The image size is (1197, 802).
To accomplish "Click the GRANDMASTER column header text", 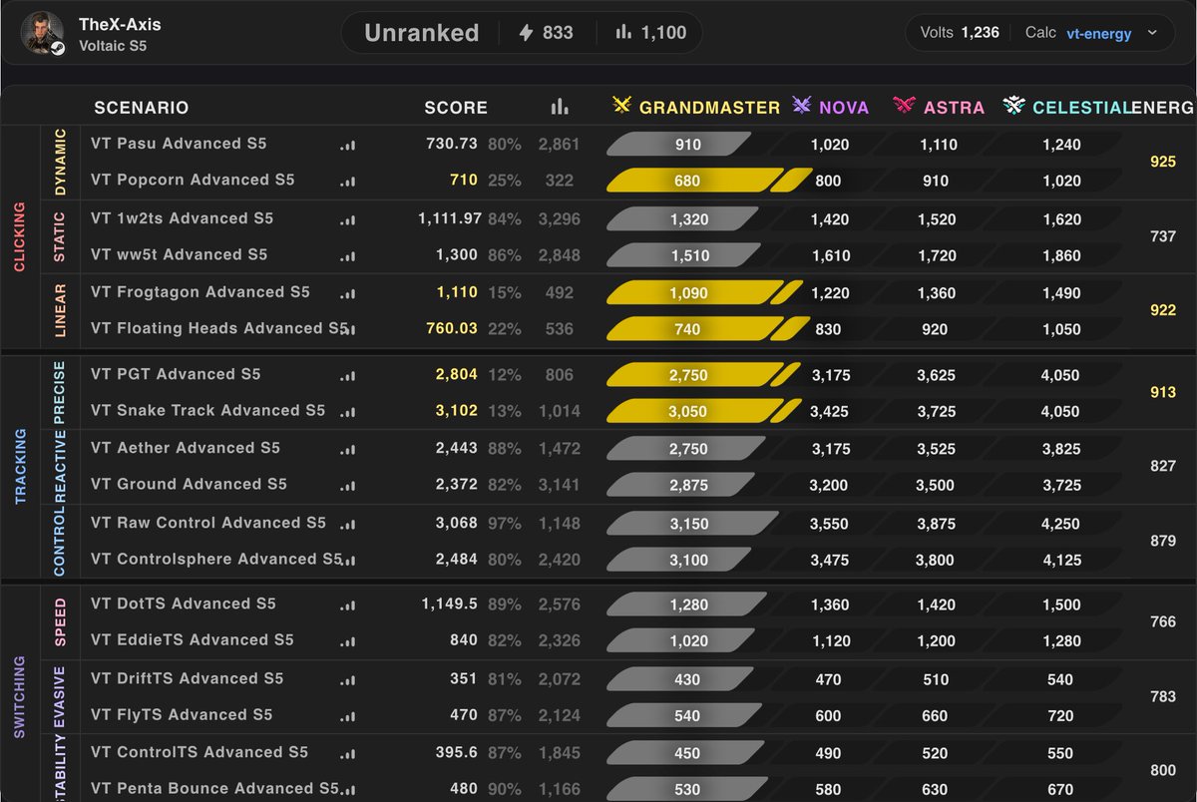I will tap(709, 108).
